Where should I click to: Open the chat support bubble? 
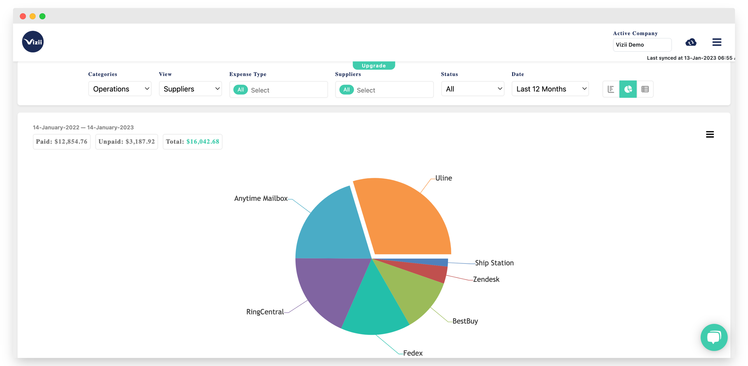(713, 337)
